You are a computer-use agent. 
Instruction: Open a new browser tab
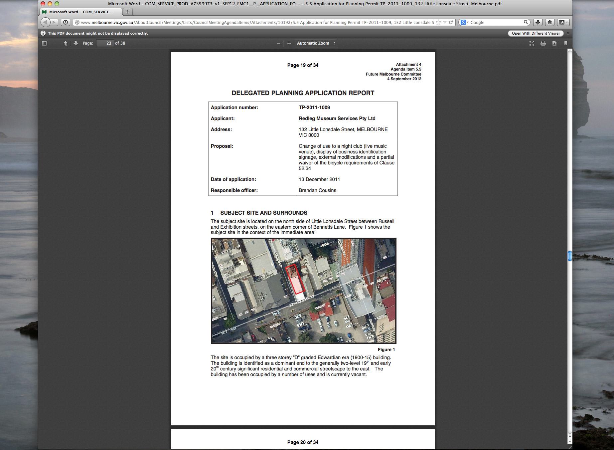[x=127, y=12]
